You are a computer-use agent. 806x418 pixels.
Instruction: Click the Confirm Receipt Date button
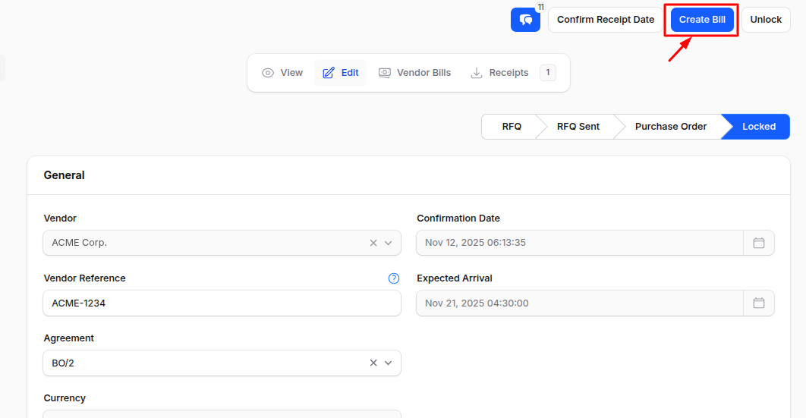click(x=606, y=20)
